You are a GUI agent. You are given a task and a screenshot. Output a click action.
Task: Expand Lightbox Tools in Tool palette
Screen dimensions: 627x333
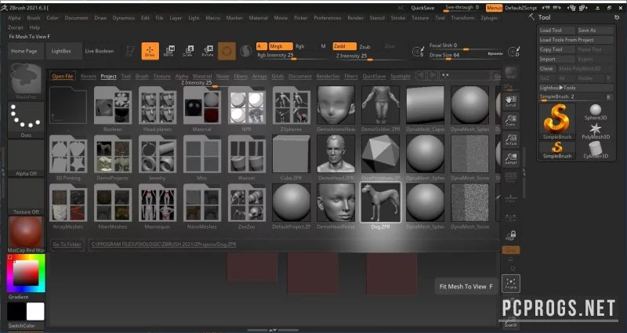point(576,88)
